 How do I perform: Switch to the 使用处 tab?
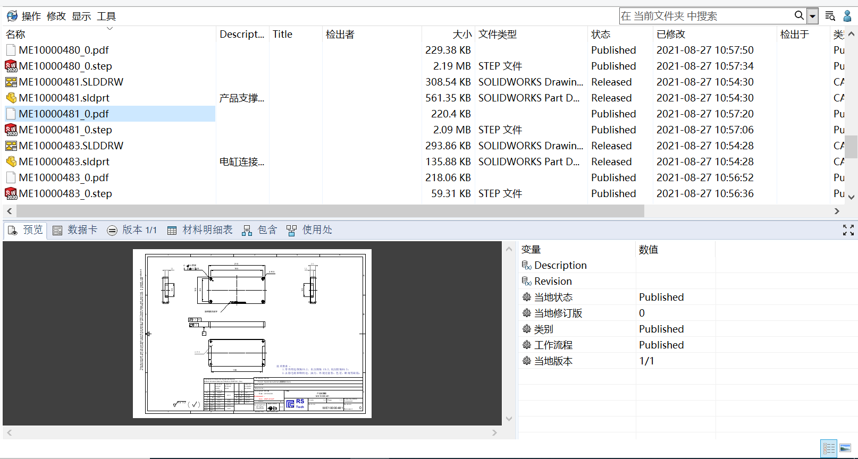pyautogui.click(x=309, y=230)
